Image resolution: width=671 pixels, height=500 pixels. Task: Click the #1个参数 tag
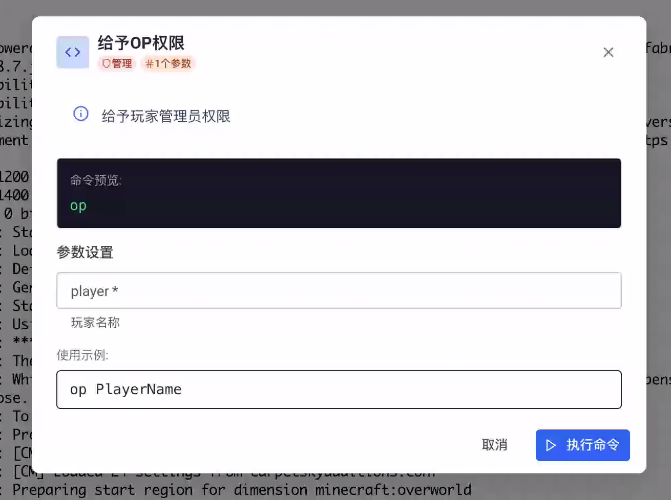pos(168,63)
